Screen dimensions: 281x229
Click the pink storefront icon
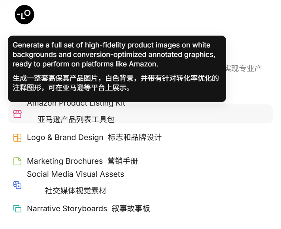(x=17, y=114)
